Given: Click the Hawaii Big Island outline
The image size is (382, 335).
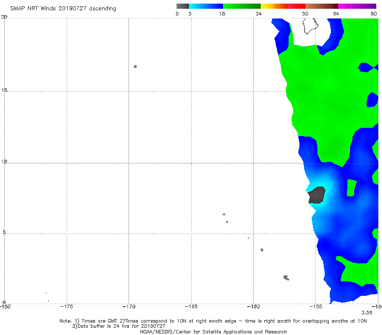Looking at the screenshot, I should point(310,26).
